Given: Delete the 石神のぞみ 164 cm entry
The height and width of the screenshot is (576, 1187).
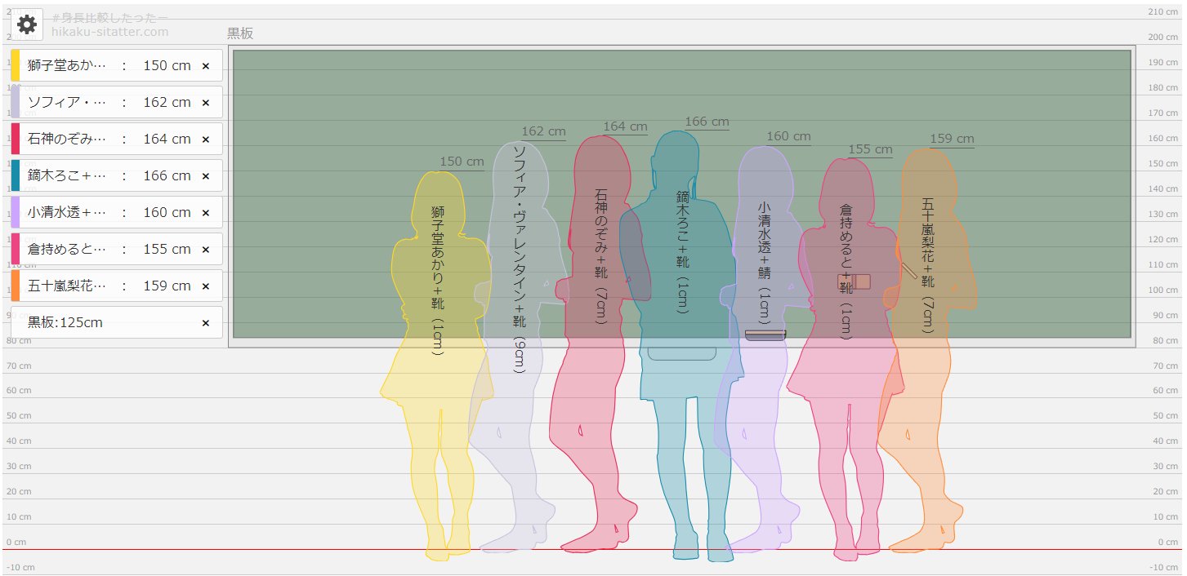Looking at the screenshot, I should tap(206, 140).
